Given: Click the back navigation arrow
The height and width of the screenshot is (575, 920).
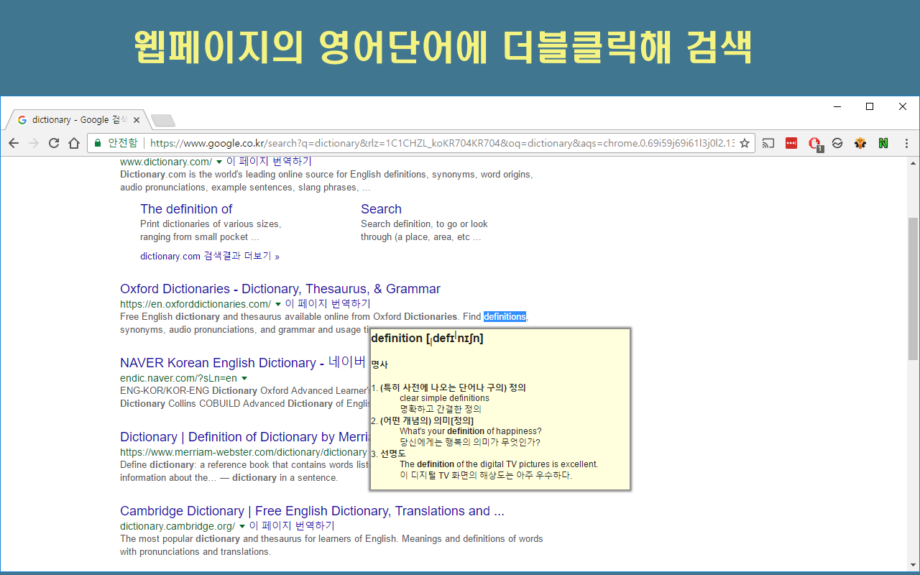Looking at the screenshot, I should pos(14,143).
